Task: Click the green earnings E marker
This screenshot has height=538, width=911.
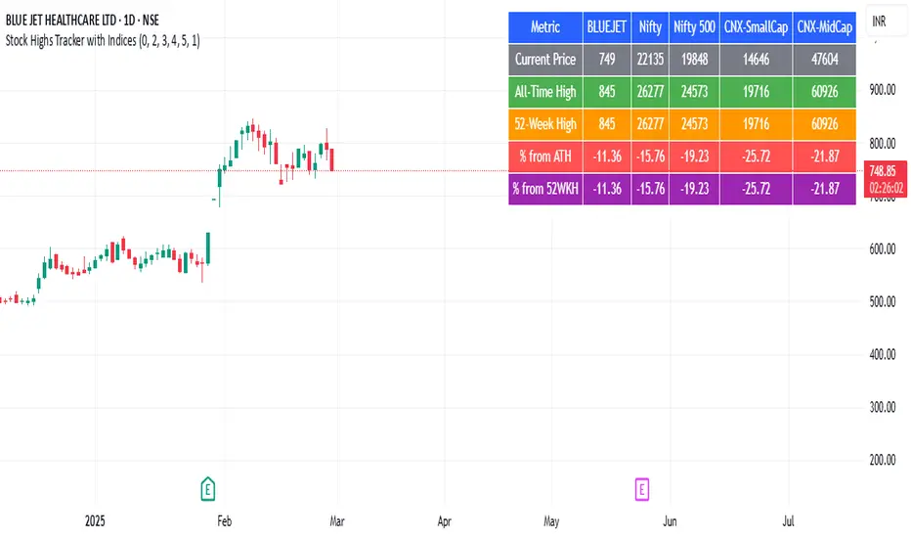Action: pos(207,485)
